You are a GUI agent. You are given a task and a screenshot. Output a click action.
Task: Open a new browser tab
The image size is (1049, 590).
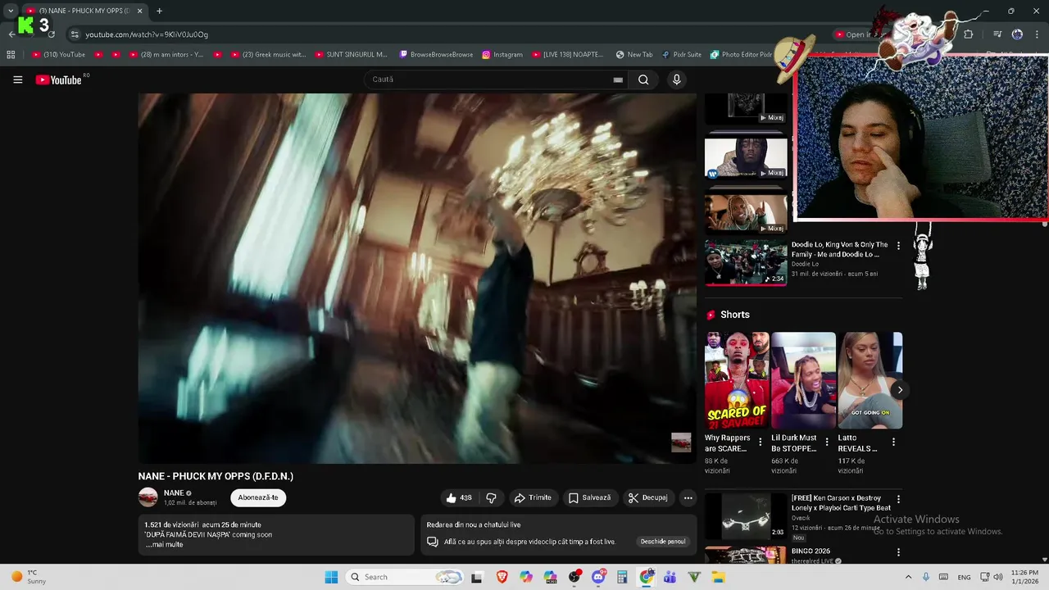159,11
